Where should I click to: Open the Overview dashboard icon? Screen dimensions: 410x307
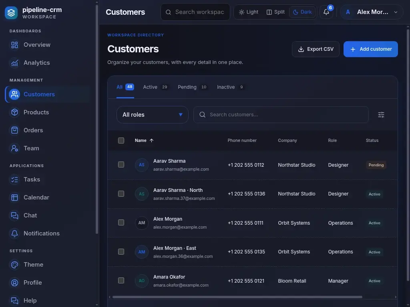point(15,45)
